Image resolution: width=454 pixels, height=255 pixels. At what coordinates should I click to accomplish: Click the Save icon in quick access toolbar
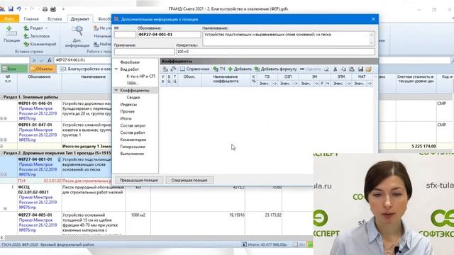[x=11, y=9]
